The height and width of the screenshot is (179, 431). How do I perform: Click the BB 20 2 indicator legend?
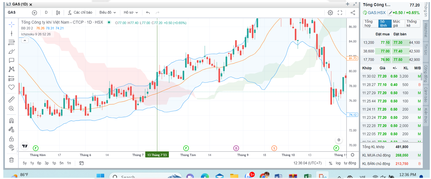tap(27, 28)
